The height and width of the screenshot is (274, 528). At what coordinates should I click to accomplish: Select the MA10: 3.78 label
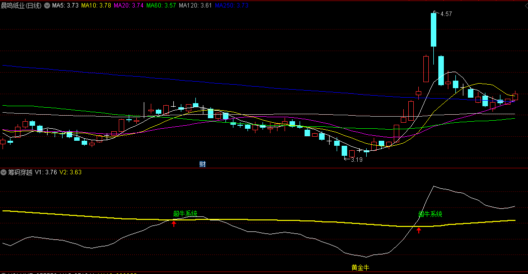point(96,6)
